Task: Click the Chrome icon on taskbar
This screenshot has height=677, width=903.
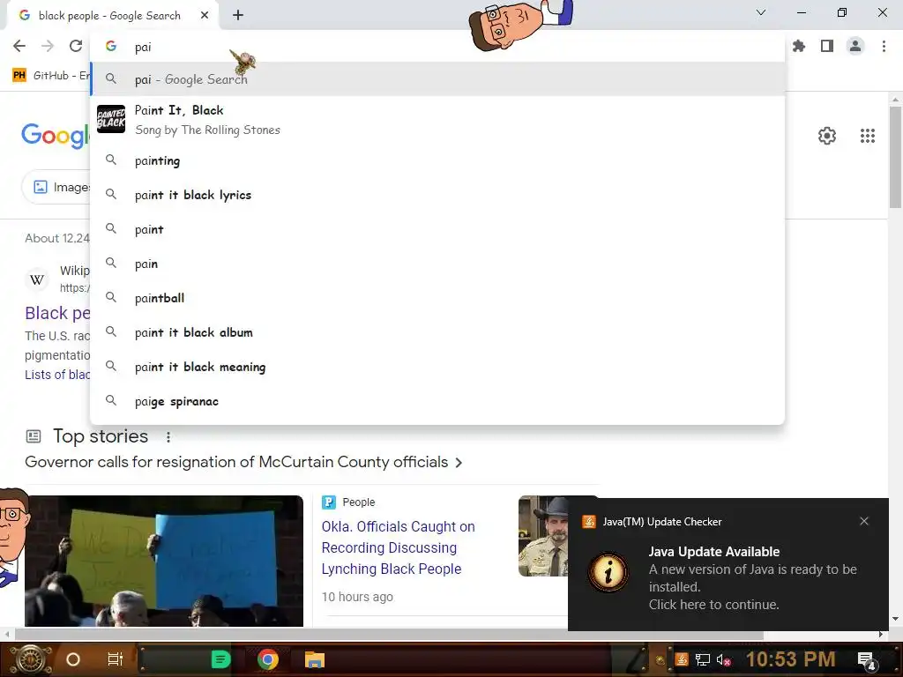Action: (x=268, y=659)
